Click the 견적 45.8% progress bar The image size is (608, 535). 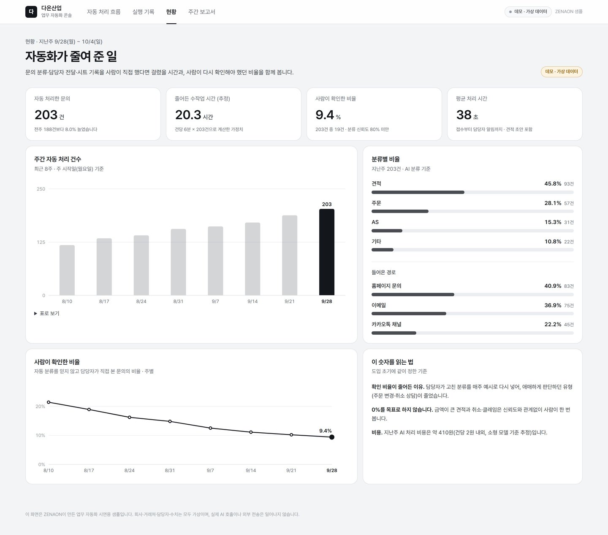pos(472,192)
